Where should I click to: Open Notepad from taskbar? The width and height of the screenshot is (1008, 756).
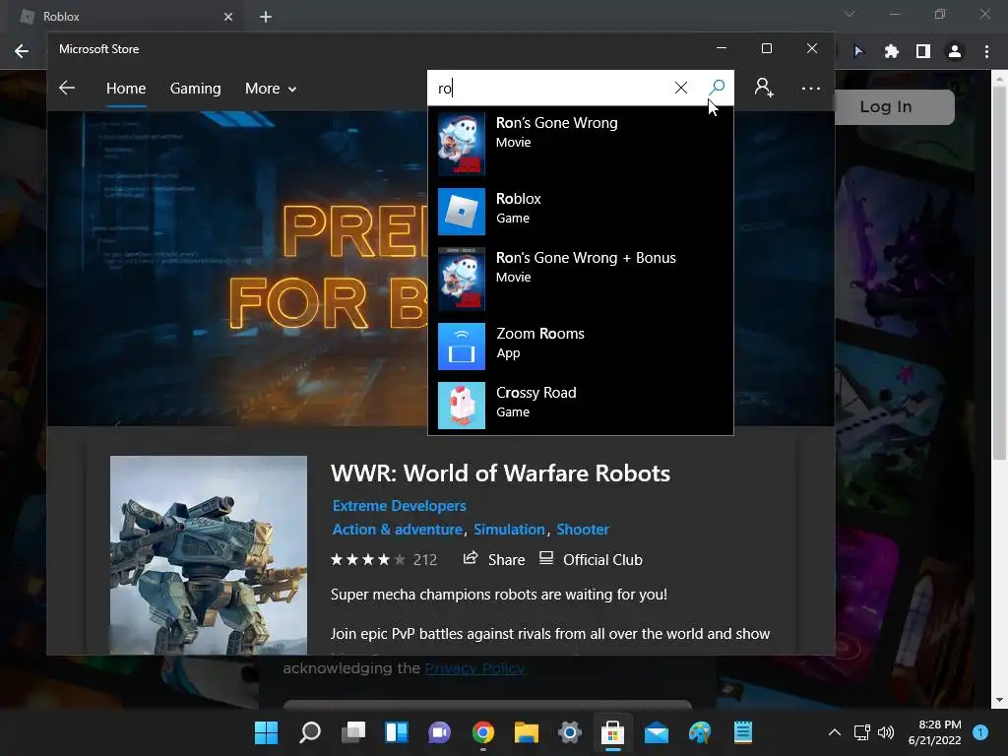[743, 732]
